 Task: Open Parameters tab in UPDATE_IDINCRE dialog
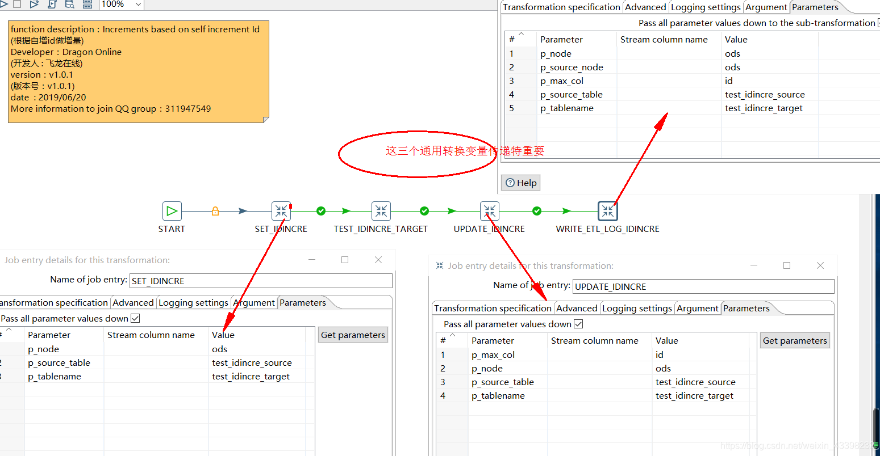coord(746,309)
